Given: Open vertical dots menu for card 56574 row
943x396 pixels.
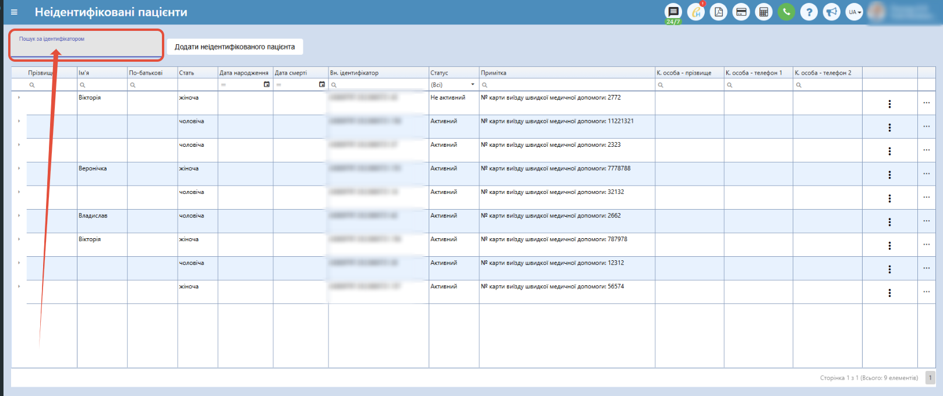Looking at the screenshot, I should point(889,293).
